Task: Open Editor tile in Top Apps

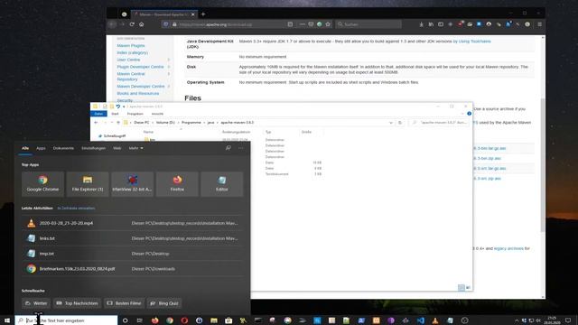Action: 222,183
